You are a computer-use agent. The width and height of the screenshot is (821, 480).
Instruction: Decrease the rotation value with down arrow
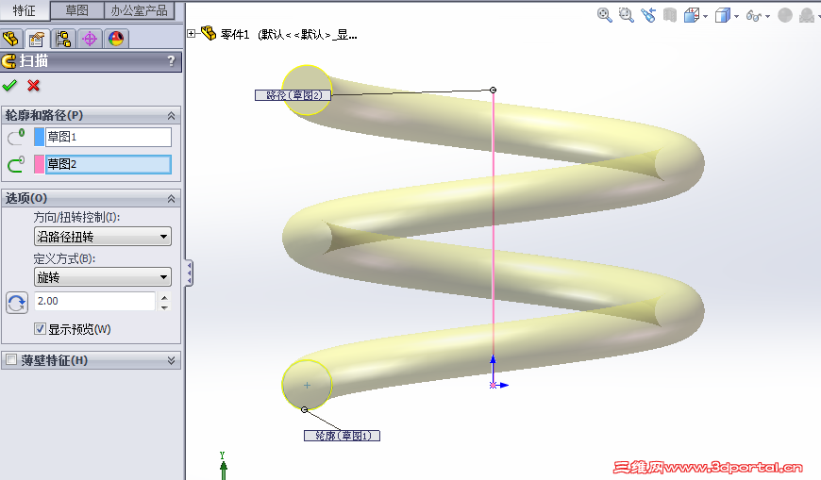coord(164,306)
